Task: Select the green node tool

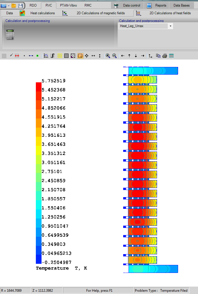Action: click(x=38, y=56)
